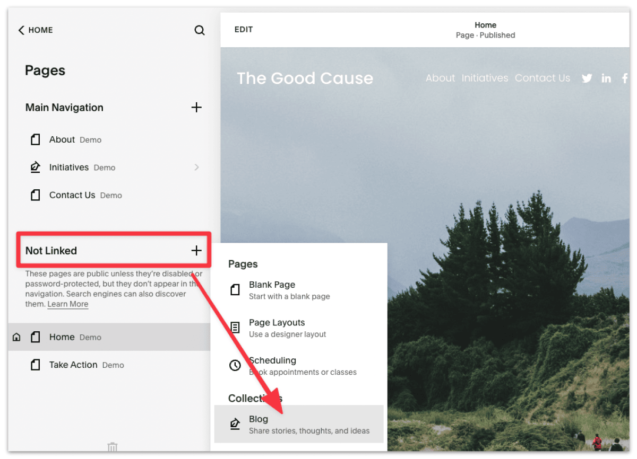This screenshot has height=459, width=637.
Task: Open search in the Pages panel
Action: coord(200,30)
